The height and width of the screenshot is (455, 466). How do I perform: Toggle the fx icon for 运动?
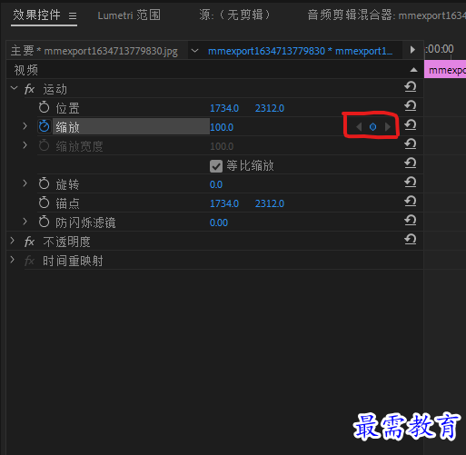[29, 89]
